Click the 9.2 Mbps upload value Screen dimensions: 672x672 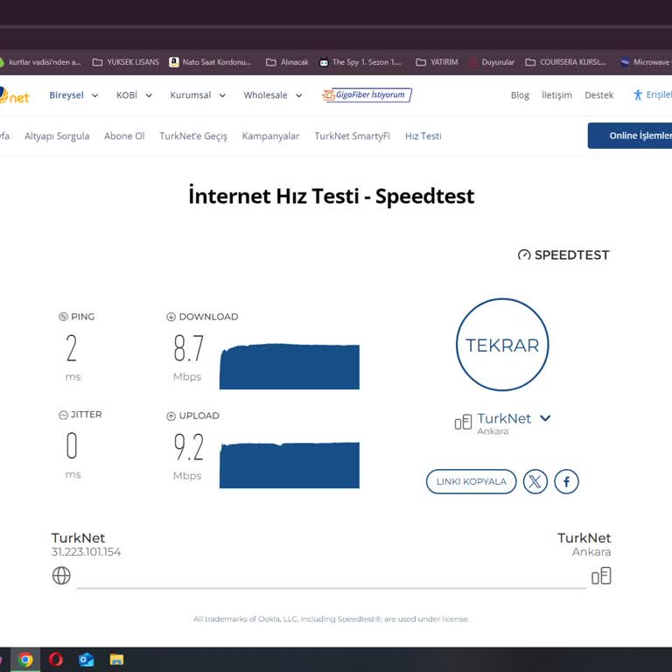189,446
